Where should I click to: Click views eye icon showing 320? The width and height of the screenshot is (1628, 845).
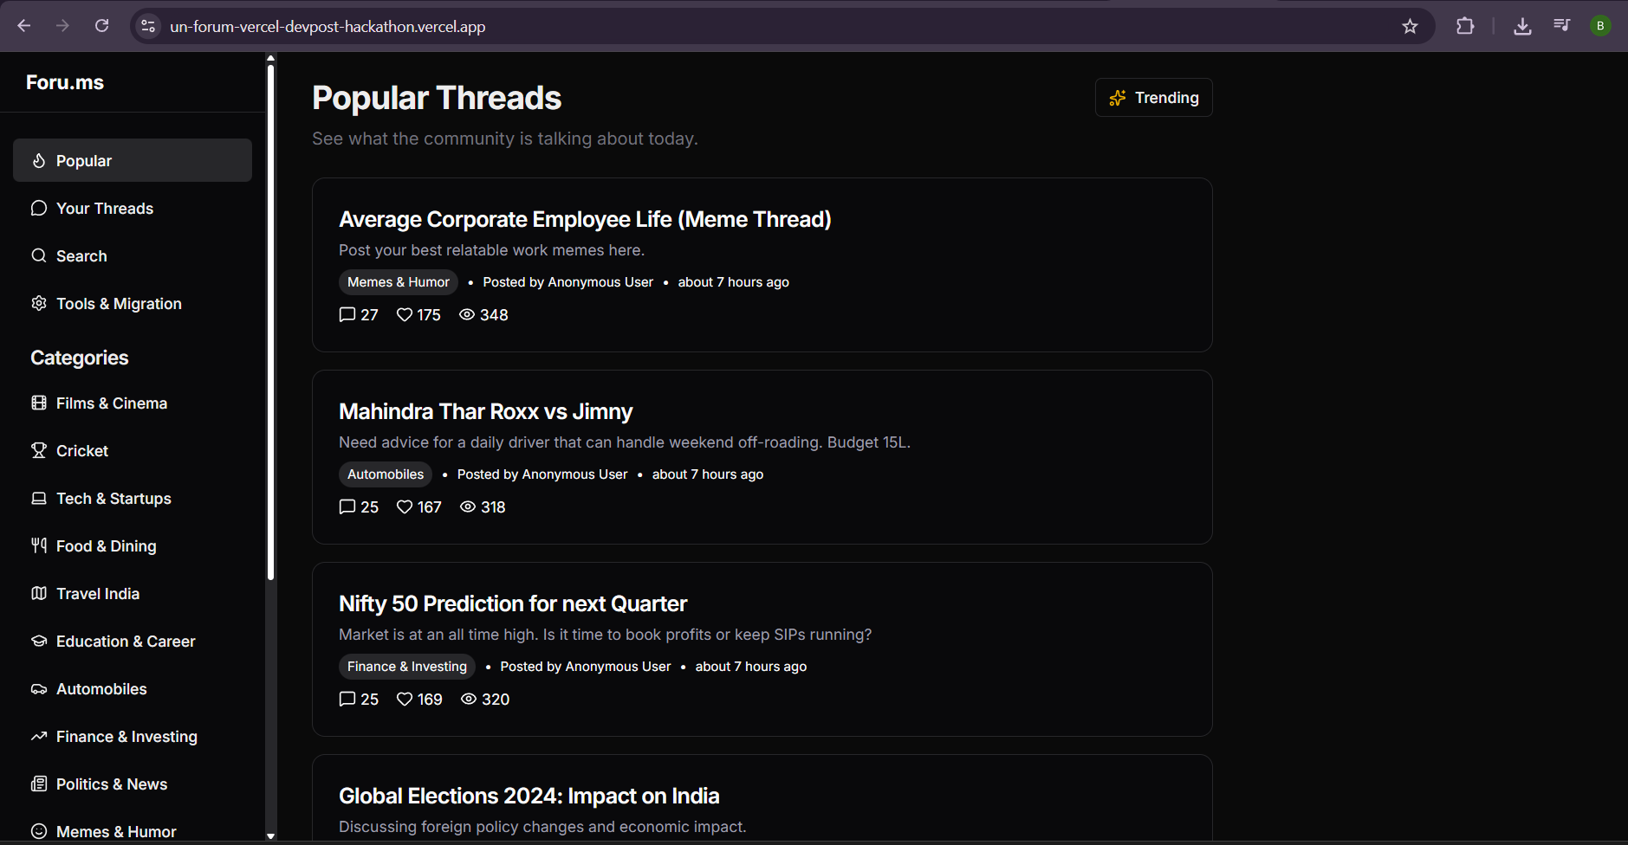469,699
